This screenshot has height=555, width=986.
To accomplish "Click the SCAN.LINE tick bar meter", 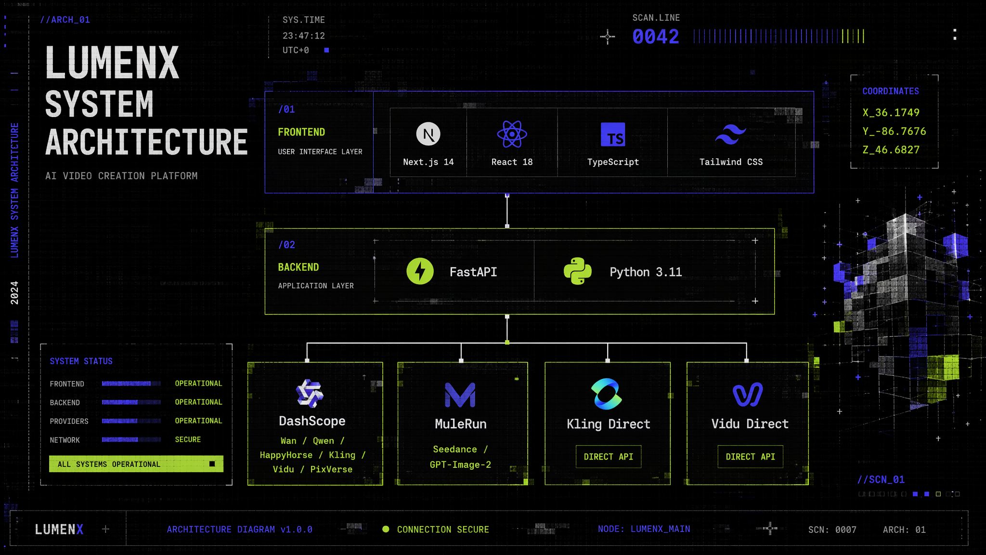I will (x=779, y=36).
